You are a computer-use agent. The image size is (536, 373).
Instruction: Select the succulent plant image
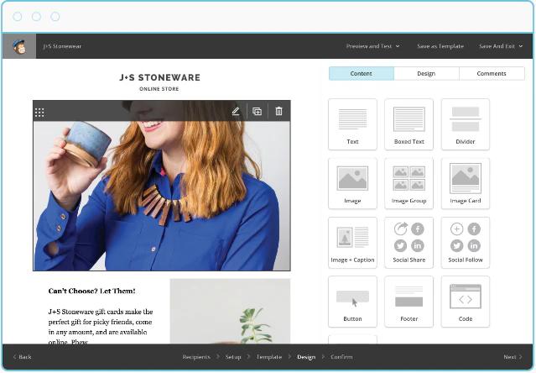(230, 311)
